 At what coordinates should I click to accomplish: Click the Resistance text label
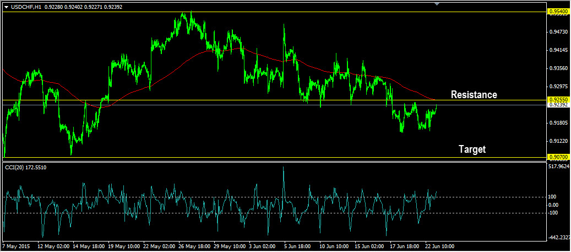tap(474, 94)
